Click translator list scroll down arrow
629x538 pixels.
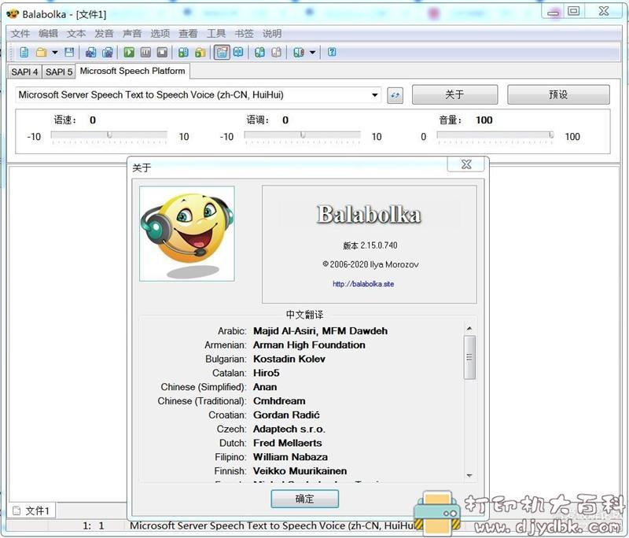[x=469, y=476]
